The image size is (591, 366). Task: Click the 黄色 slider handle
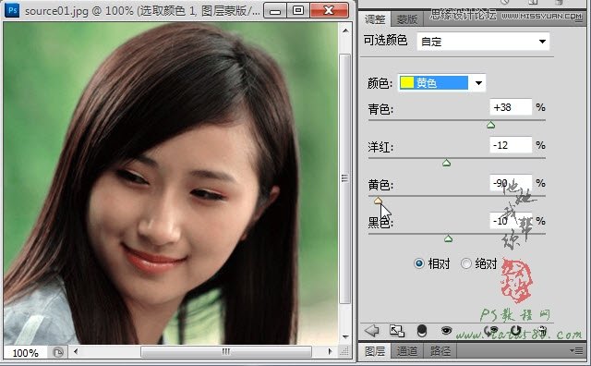click(378, 201)
